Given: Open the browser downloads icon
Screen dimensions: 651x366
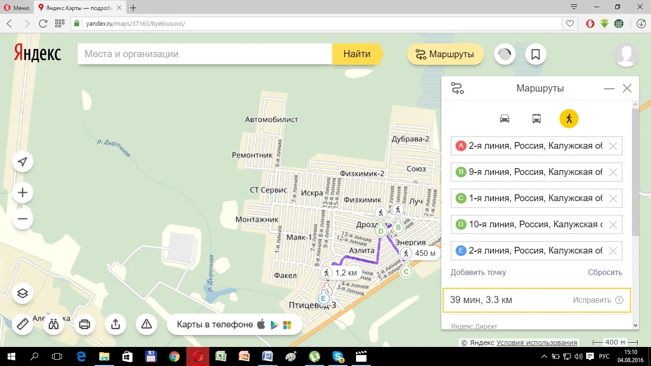Looking at the screenshot, I should click(x=641, y=23).
